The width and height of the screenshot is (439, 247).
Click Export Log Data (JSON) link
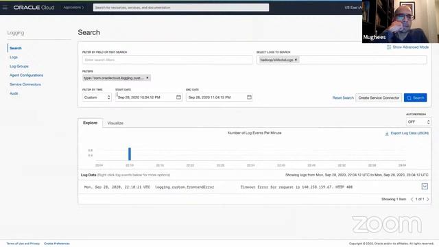tap(407, 133)
